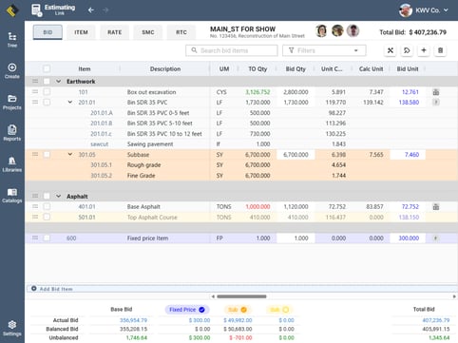The width and height of the screenshot is (458, 343).
Task: Toggle the header select-all checkbox
Action: (x=47, y=68)
